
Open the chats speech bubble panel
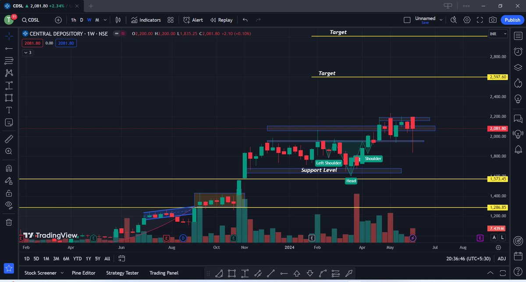[x=517, y=118]
